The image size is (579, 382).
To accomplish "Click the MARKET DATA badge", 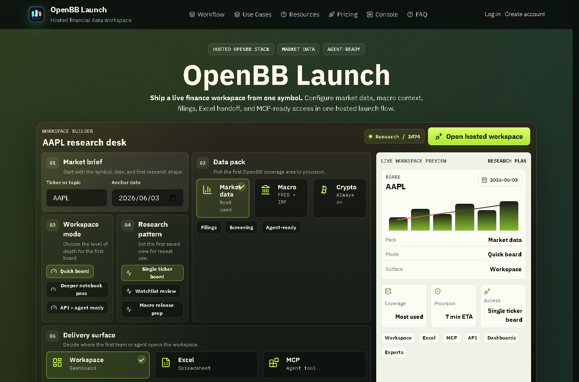I will pos(298,49).
